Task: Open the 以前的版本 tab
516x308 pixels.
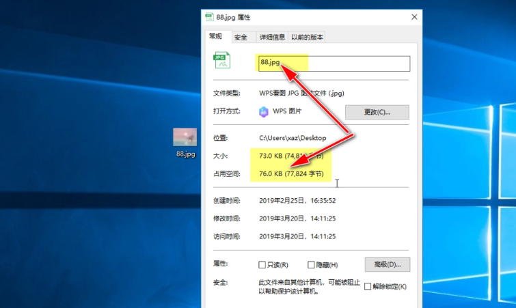Action: (307, 37)
